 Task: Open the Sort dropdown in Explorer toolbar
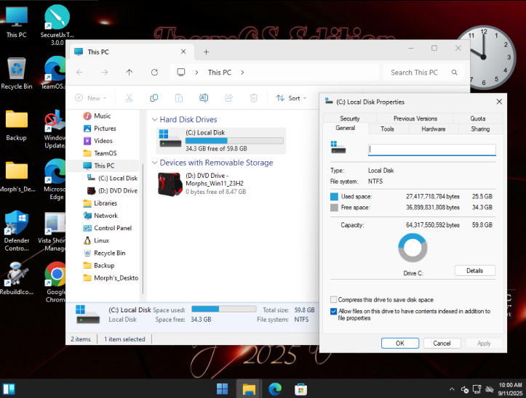[291, 98]
